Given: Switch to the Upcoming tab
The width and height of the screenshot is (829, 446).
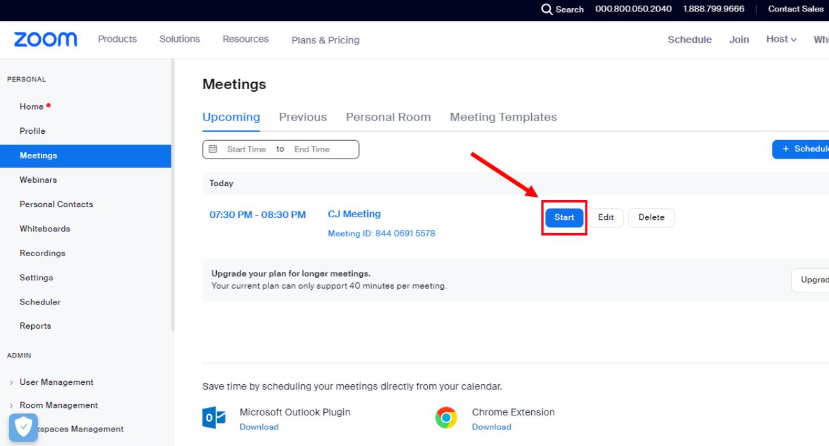Looking at the screenshot, I should coord(231,117).
